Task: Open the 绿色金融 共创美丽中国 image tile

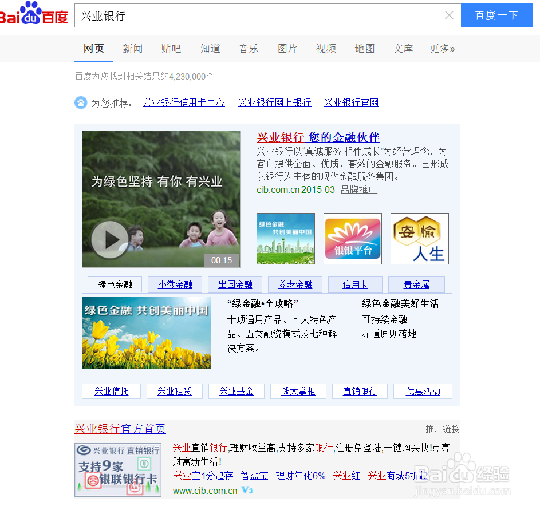Action: tap(286, 239)
